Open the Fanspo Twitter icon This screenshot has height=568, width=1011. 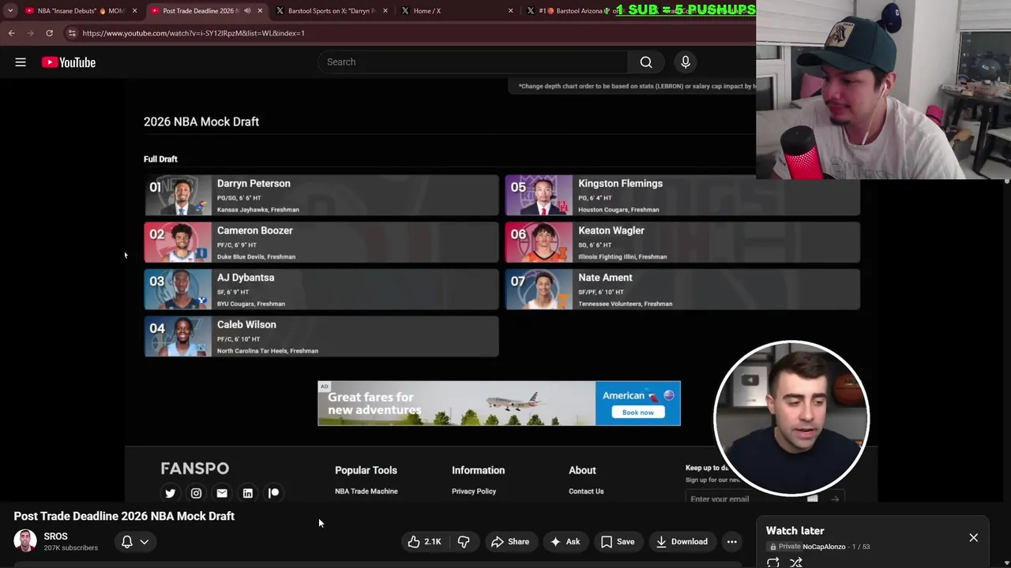[x=170, y=493]
